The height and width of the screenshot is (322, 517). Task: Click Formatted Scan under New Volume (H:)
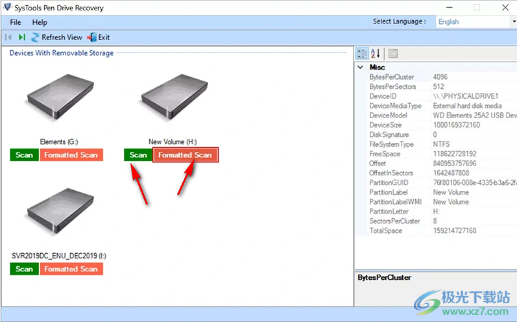[x=186, y=155]
